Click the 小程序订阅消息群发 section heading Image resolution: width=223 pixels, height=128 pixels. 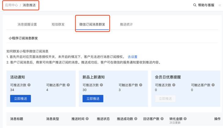pyautogui.click(x=23, y=38)
